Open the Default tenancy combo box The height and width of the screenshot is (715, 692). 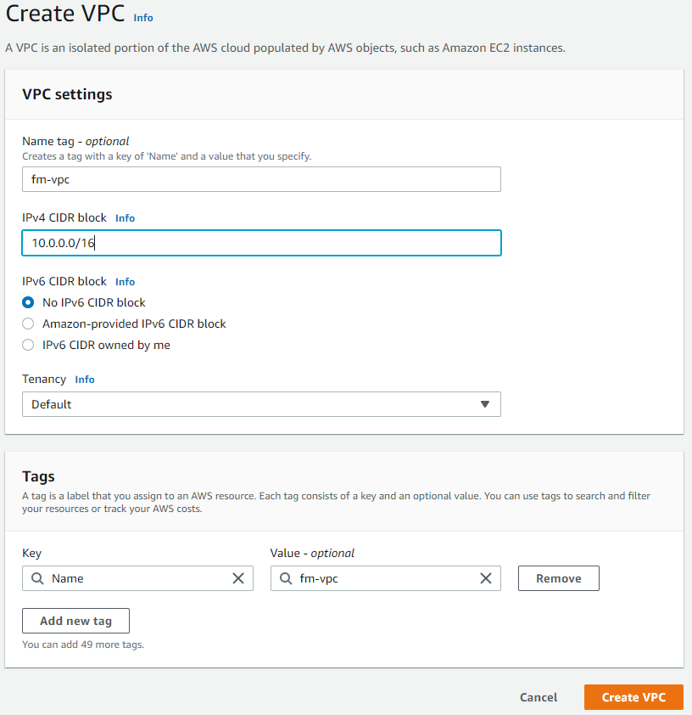254,404
